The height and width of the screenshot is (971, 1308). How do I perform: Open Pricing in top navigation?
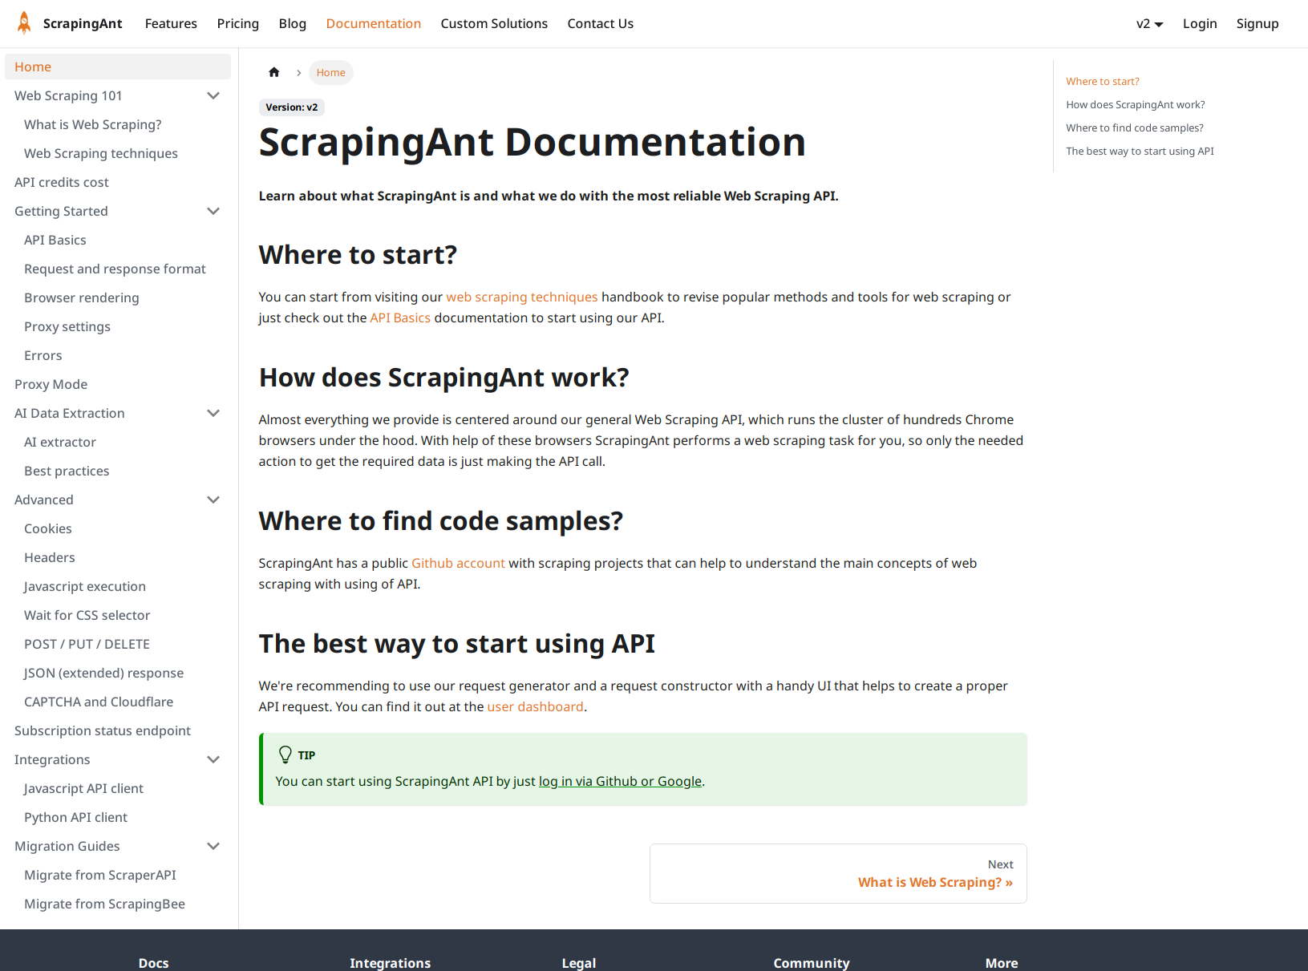(238, 24)
